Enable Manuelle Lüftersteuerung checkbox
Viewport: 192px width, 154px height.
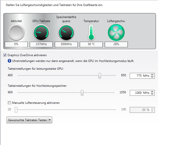[9, 103]
